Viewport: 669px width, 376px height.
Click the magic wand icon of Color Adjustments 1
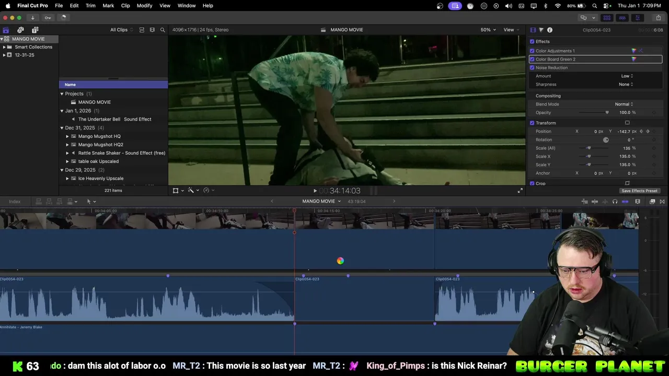tap(641, 51)
